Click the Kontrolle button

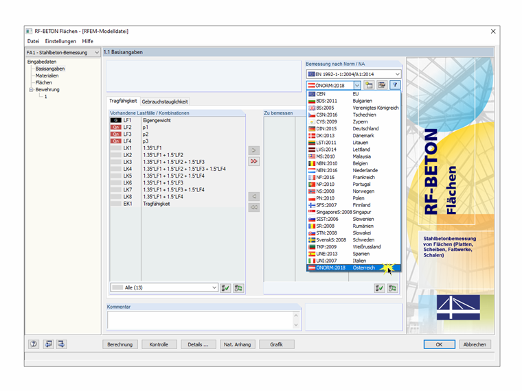[x=159, y=344]
